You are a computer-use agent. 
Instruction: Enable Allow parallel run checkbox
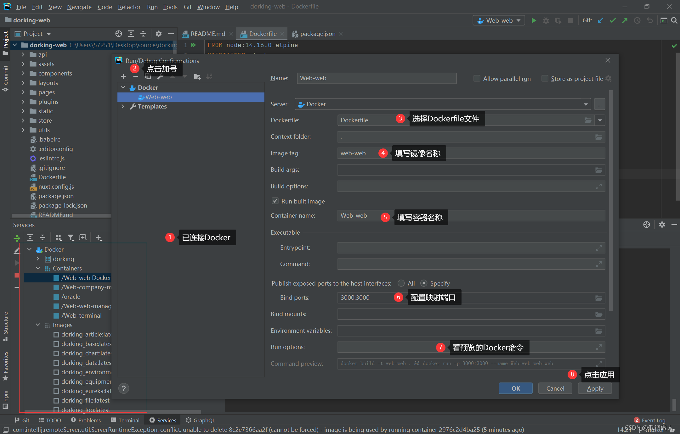coord(477,78)
